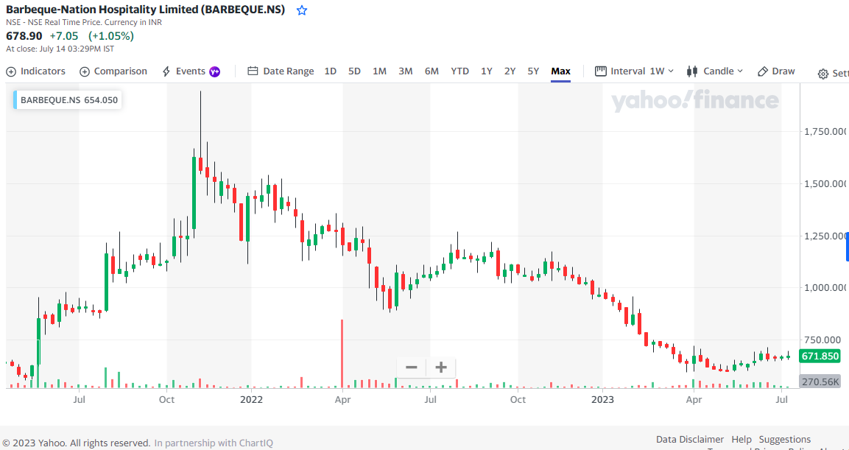849x450 pixels.
Task: Click the 750.000 price axis label
Action: point(821,340)
